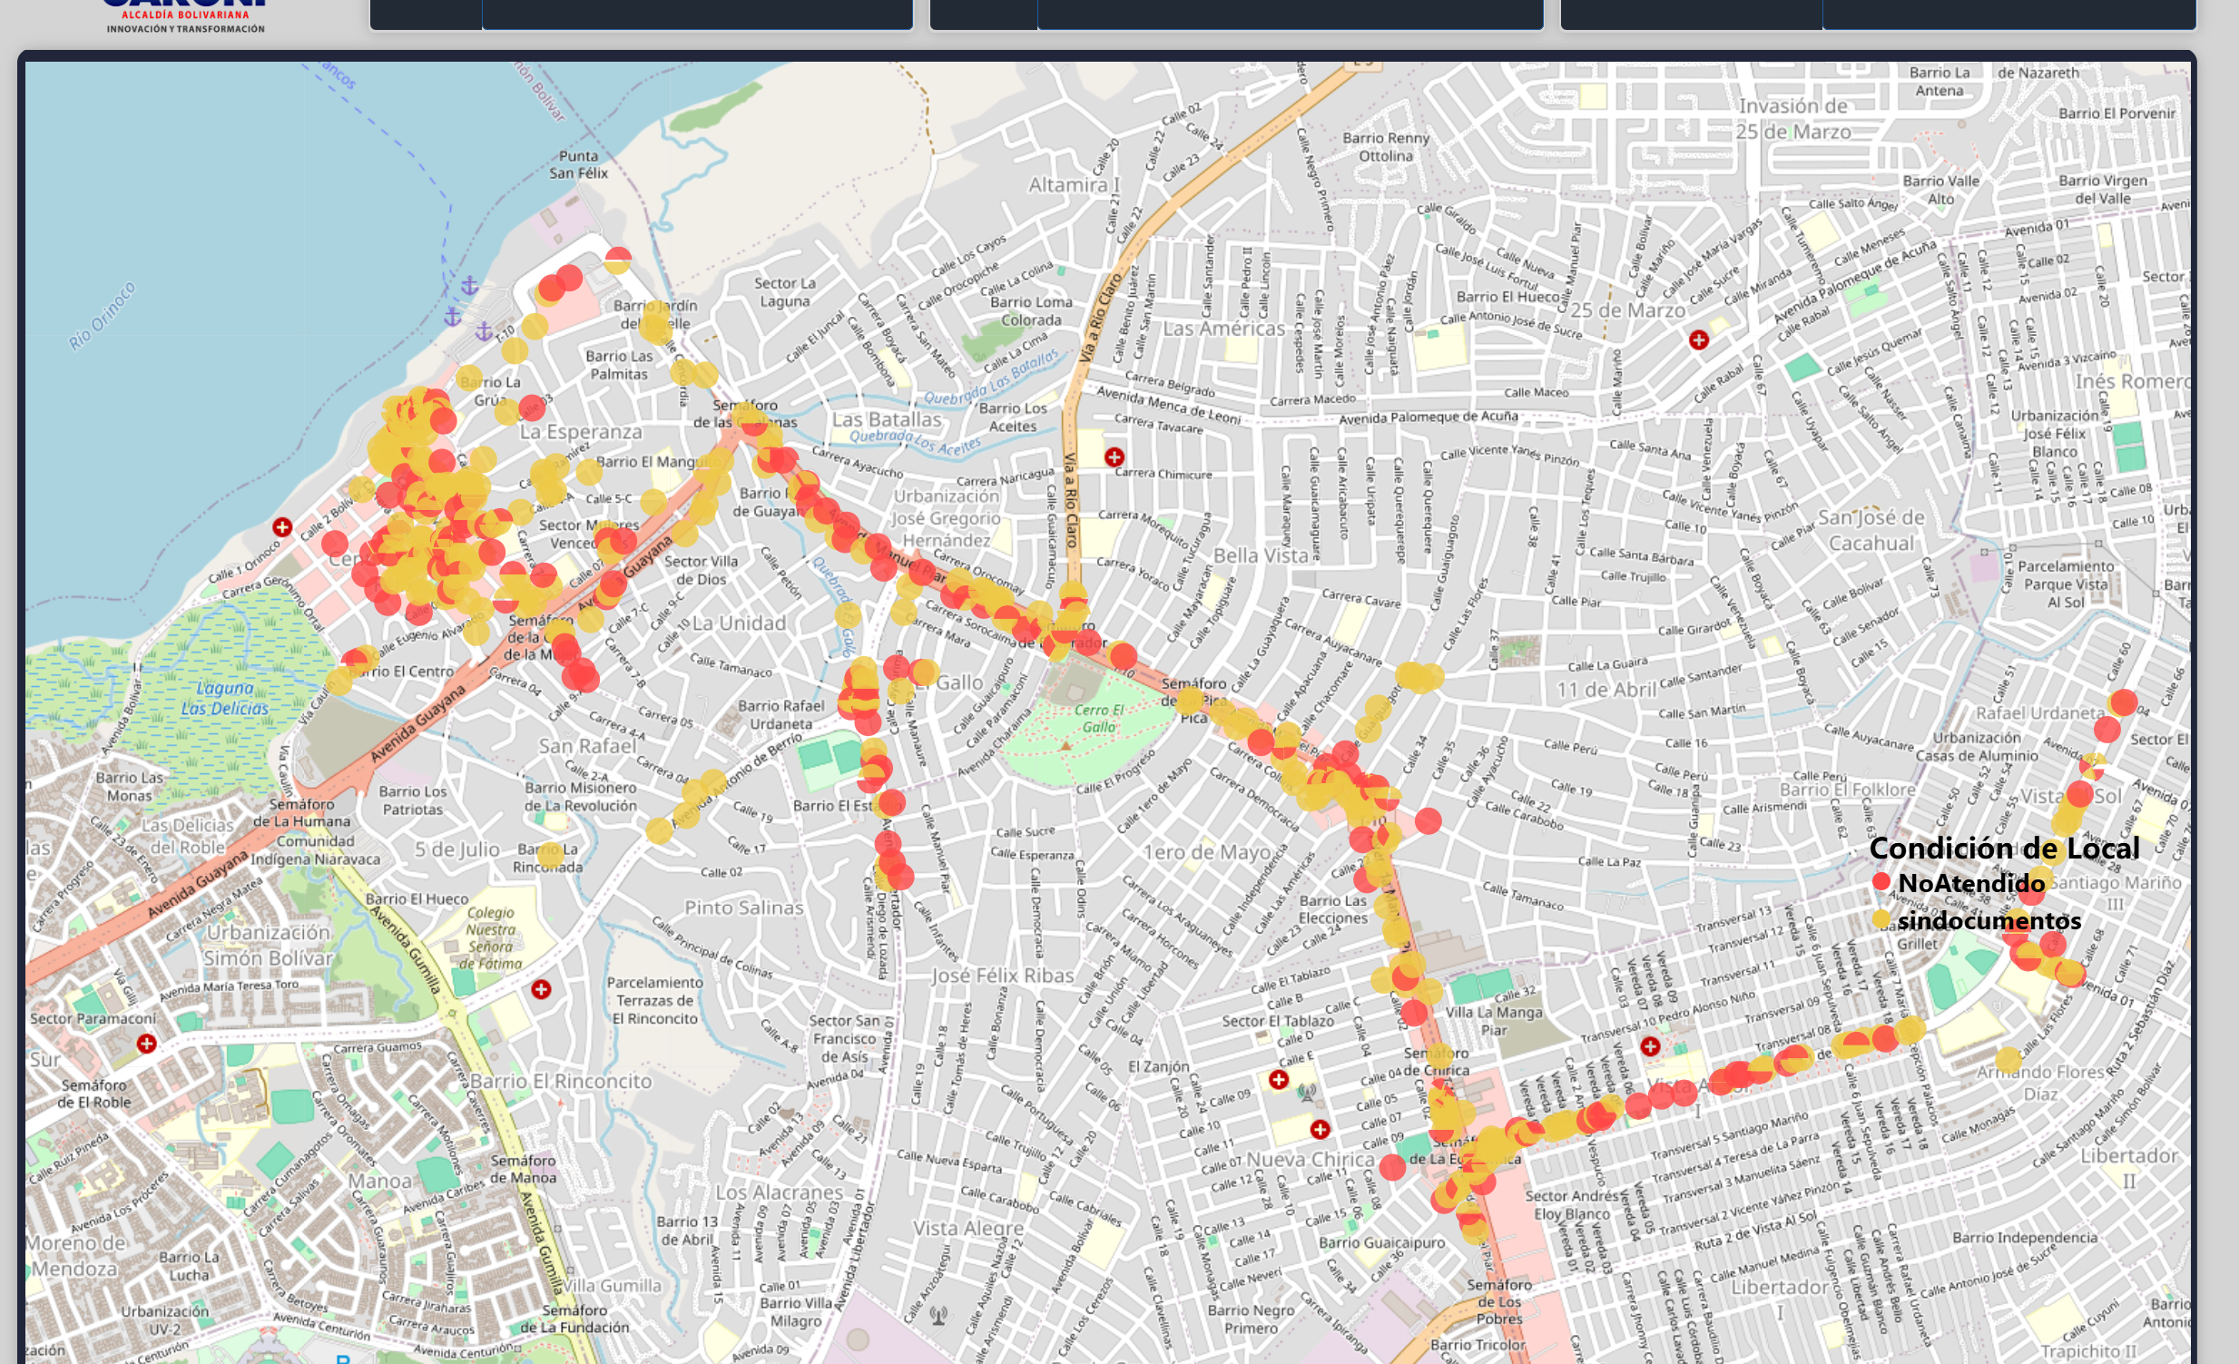This screenshot has height=1364, width=2239.
Task: Click the 'Río Orinoco' water label
Action: pos(103,315)
